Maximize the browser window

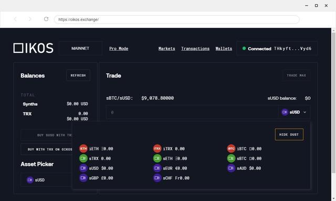(x=316, y=6)
